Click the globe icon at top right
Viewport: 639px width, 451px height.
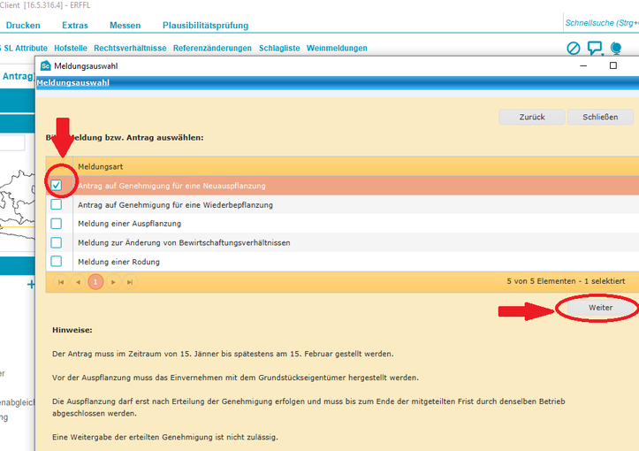(x=616, y=49)
